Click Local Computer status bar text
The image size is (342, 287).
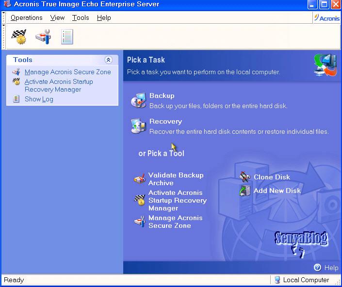pyautogui.click(x=306, y=280)
